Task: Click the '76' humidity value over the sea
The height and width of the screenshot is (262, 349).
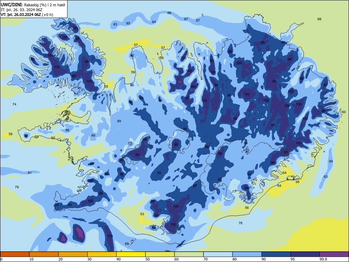Action: (x=240, y=223)
